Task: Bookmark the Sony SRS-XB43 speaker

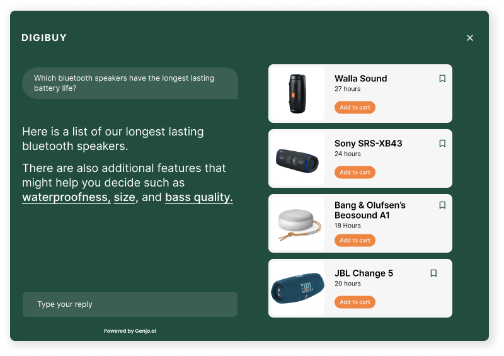Action: tap(442, 144)
